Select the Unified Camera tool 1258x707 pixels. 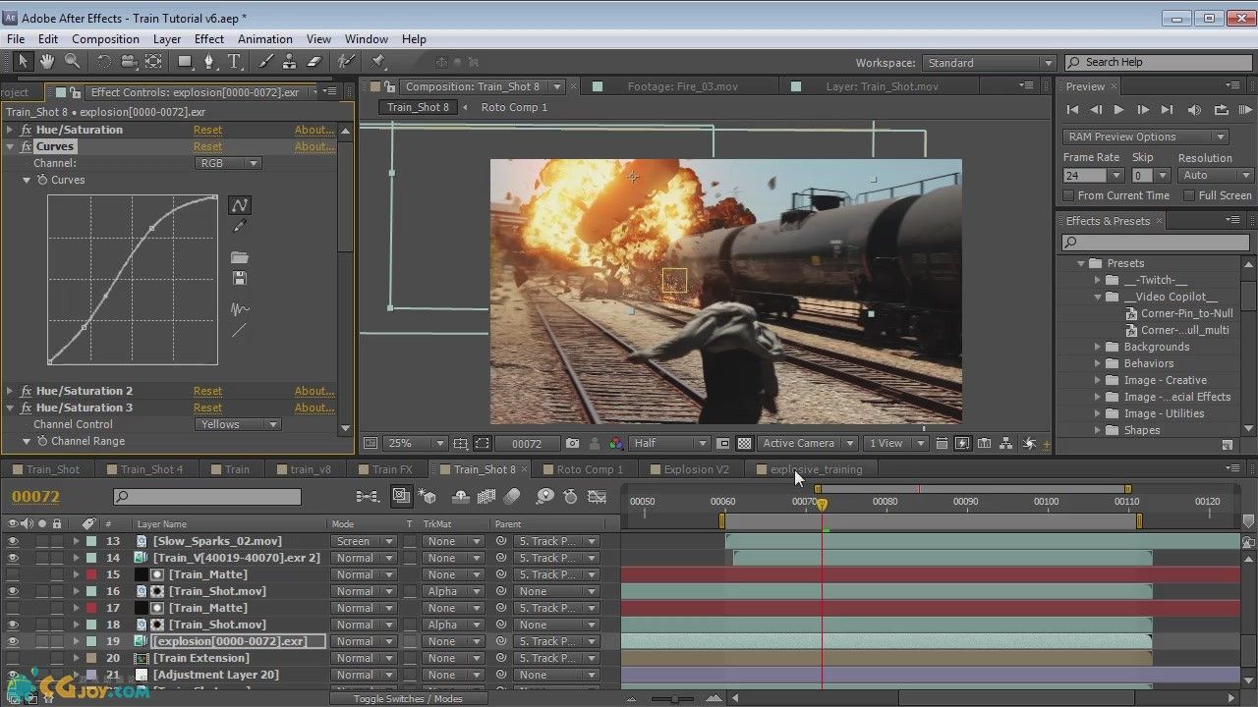pos(129,62)
